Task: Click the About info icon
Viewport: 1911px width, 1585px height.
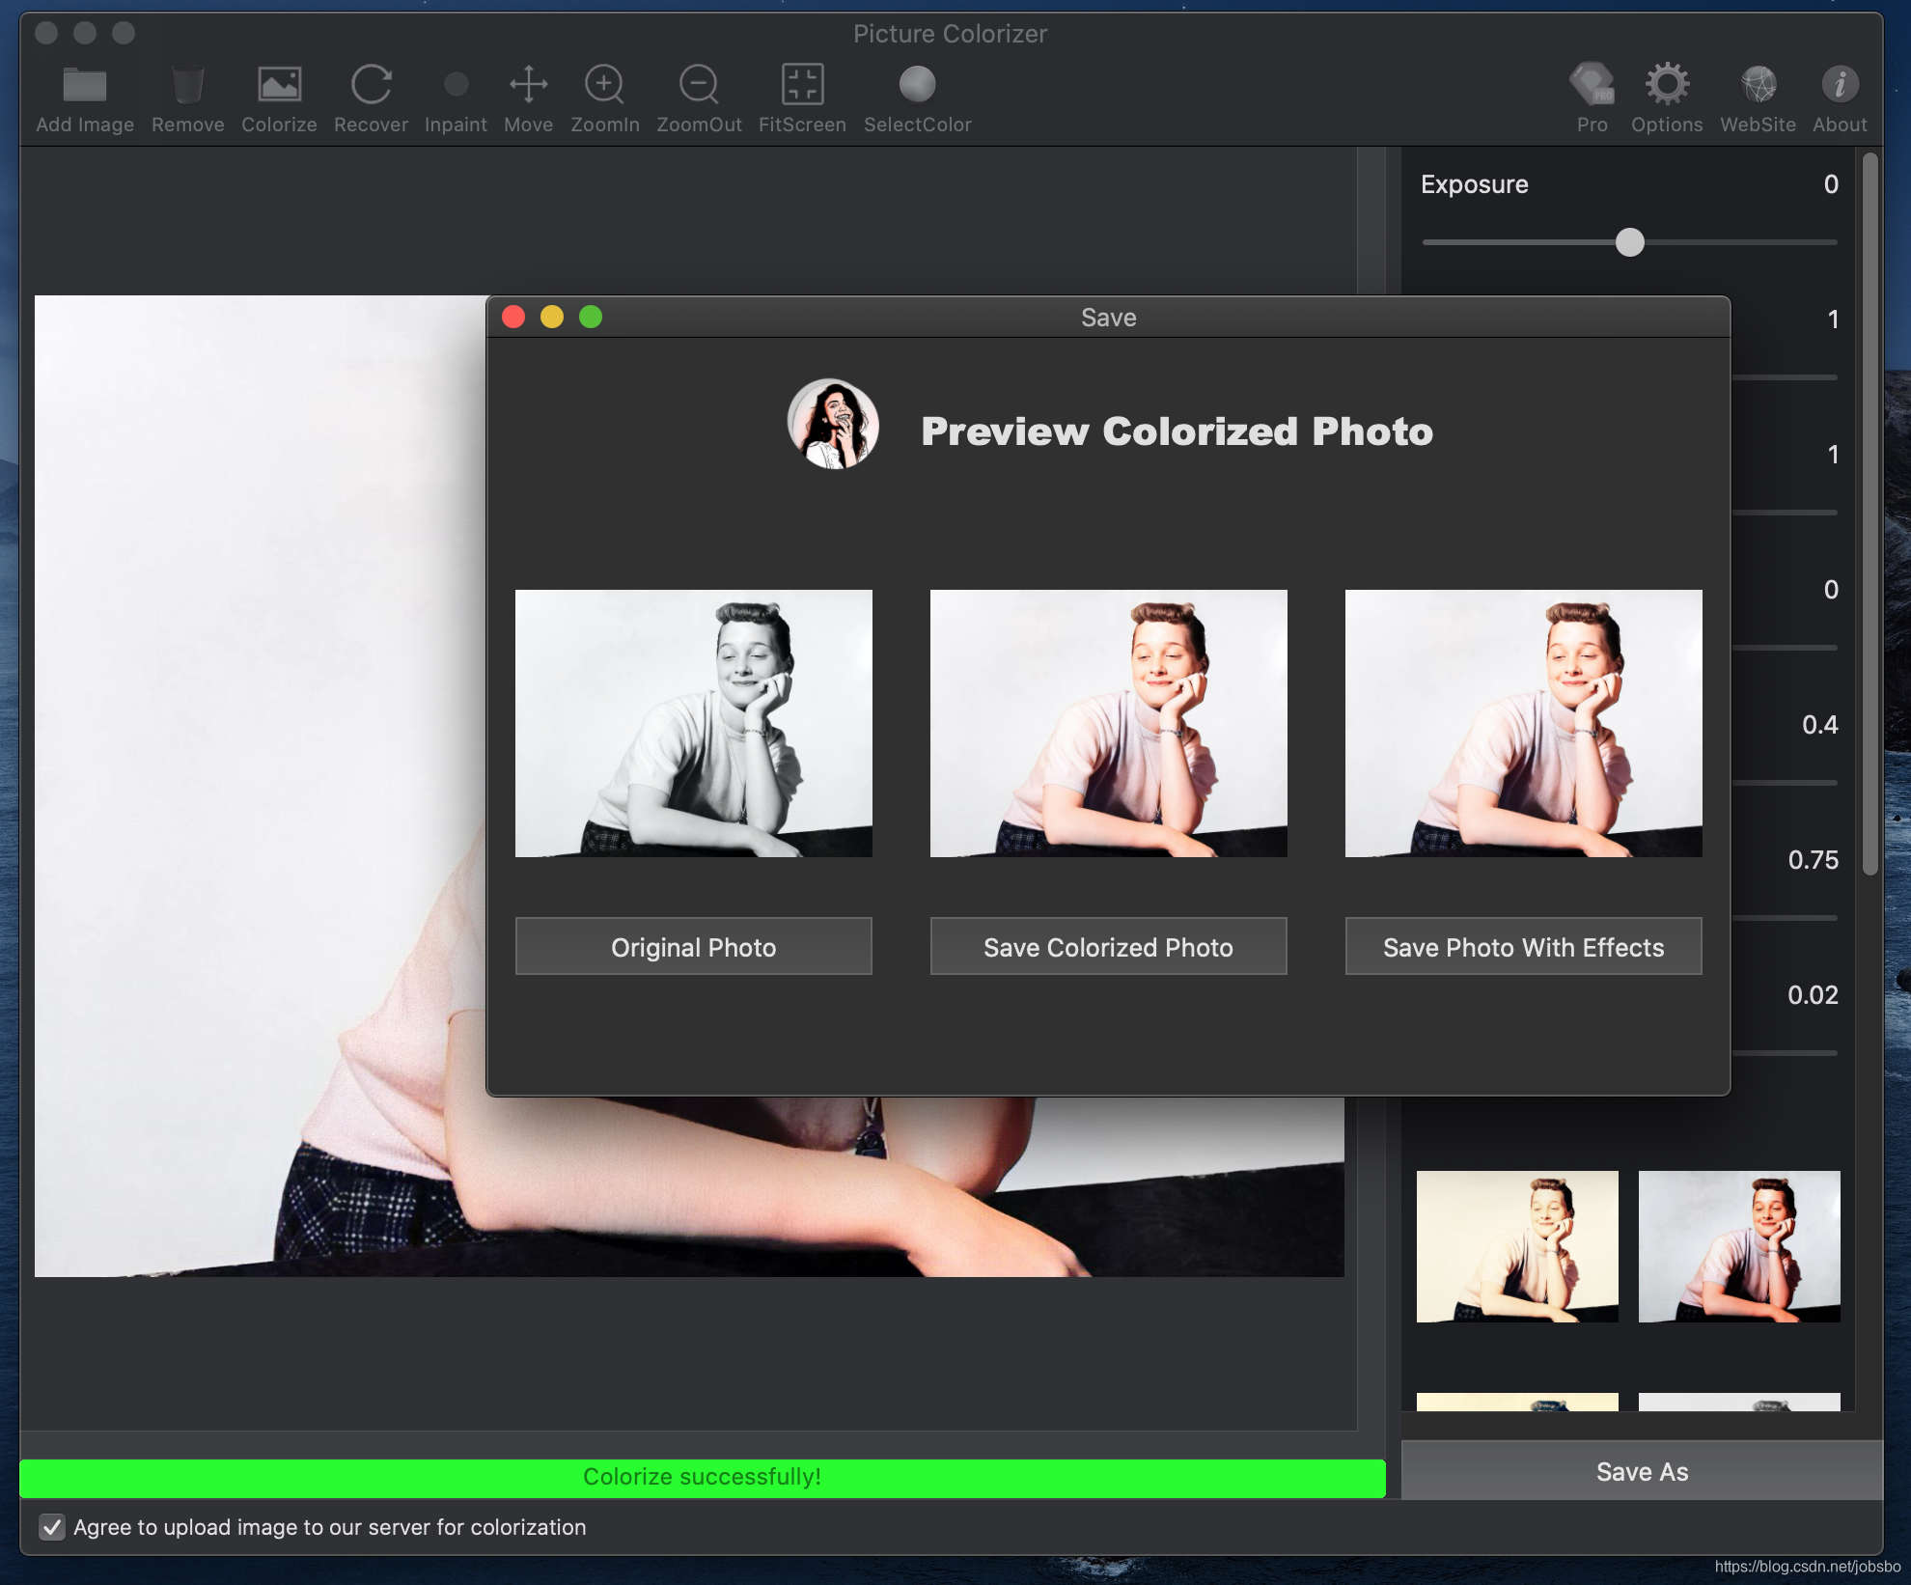Action: [x=1840, y=85]
